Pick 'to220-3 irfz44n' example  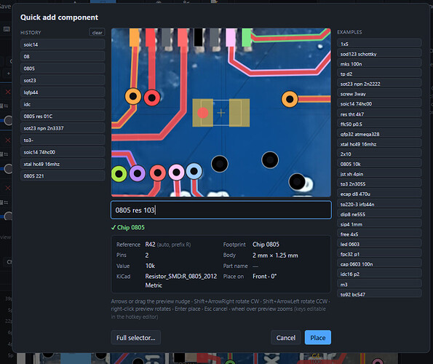[379, 205]
